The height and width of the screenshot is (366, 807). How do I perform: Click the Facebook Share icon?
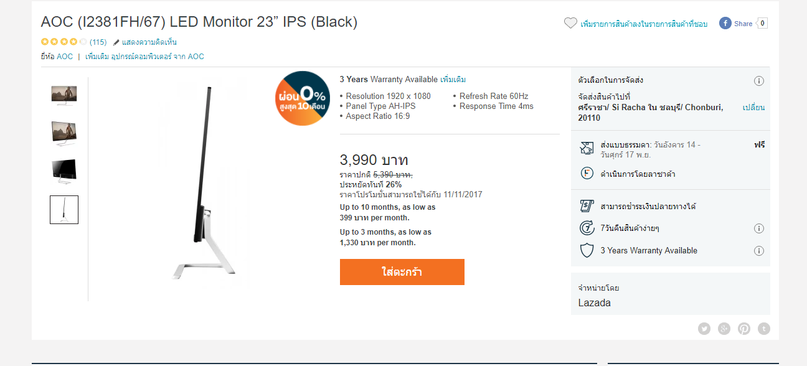click(725, 23)
